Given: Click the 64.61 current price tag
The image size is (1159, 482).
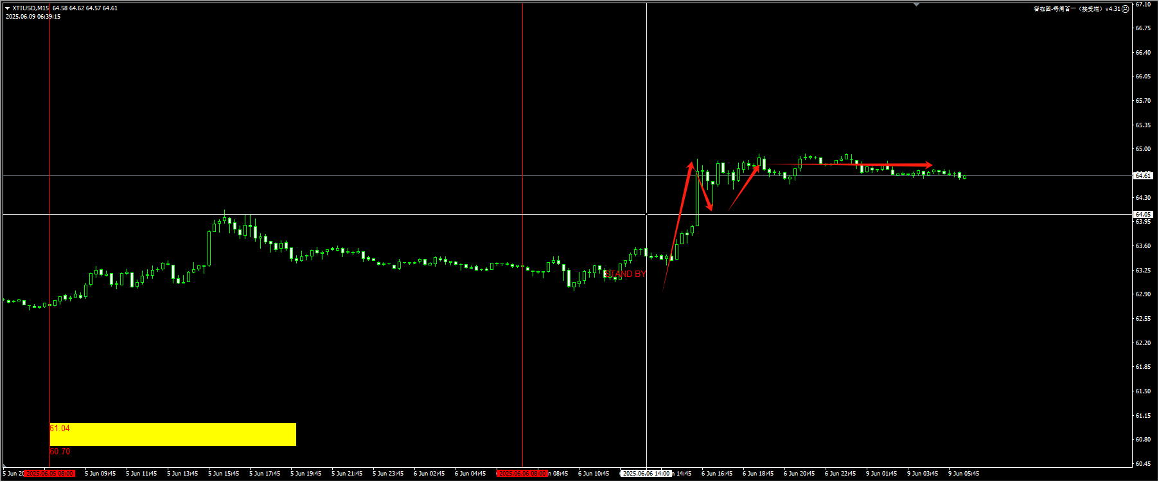Looking at the screenshot, I should click(x=1144, y=175).
